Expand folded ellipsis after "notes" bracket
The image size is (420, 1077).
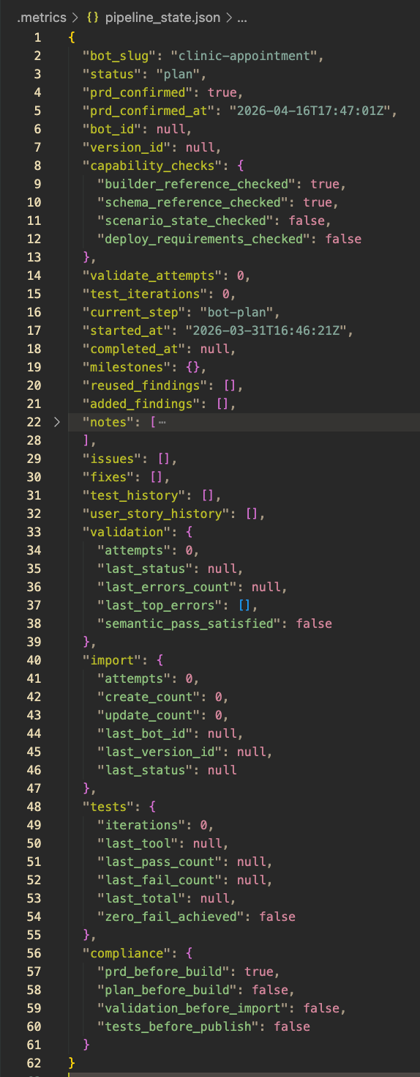coord(162,422)
